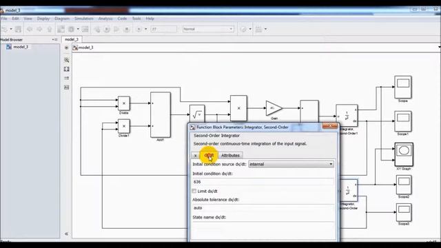Click the Image annotation palette icon
The image size is (441, 248).
point(66,87)
